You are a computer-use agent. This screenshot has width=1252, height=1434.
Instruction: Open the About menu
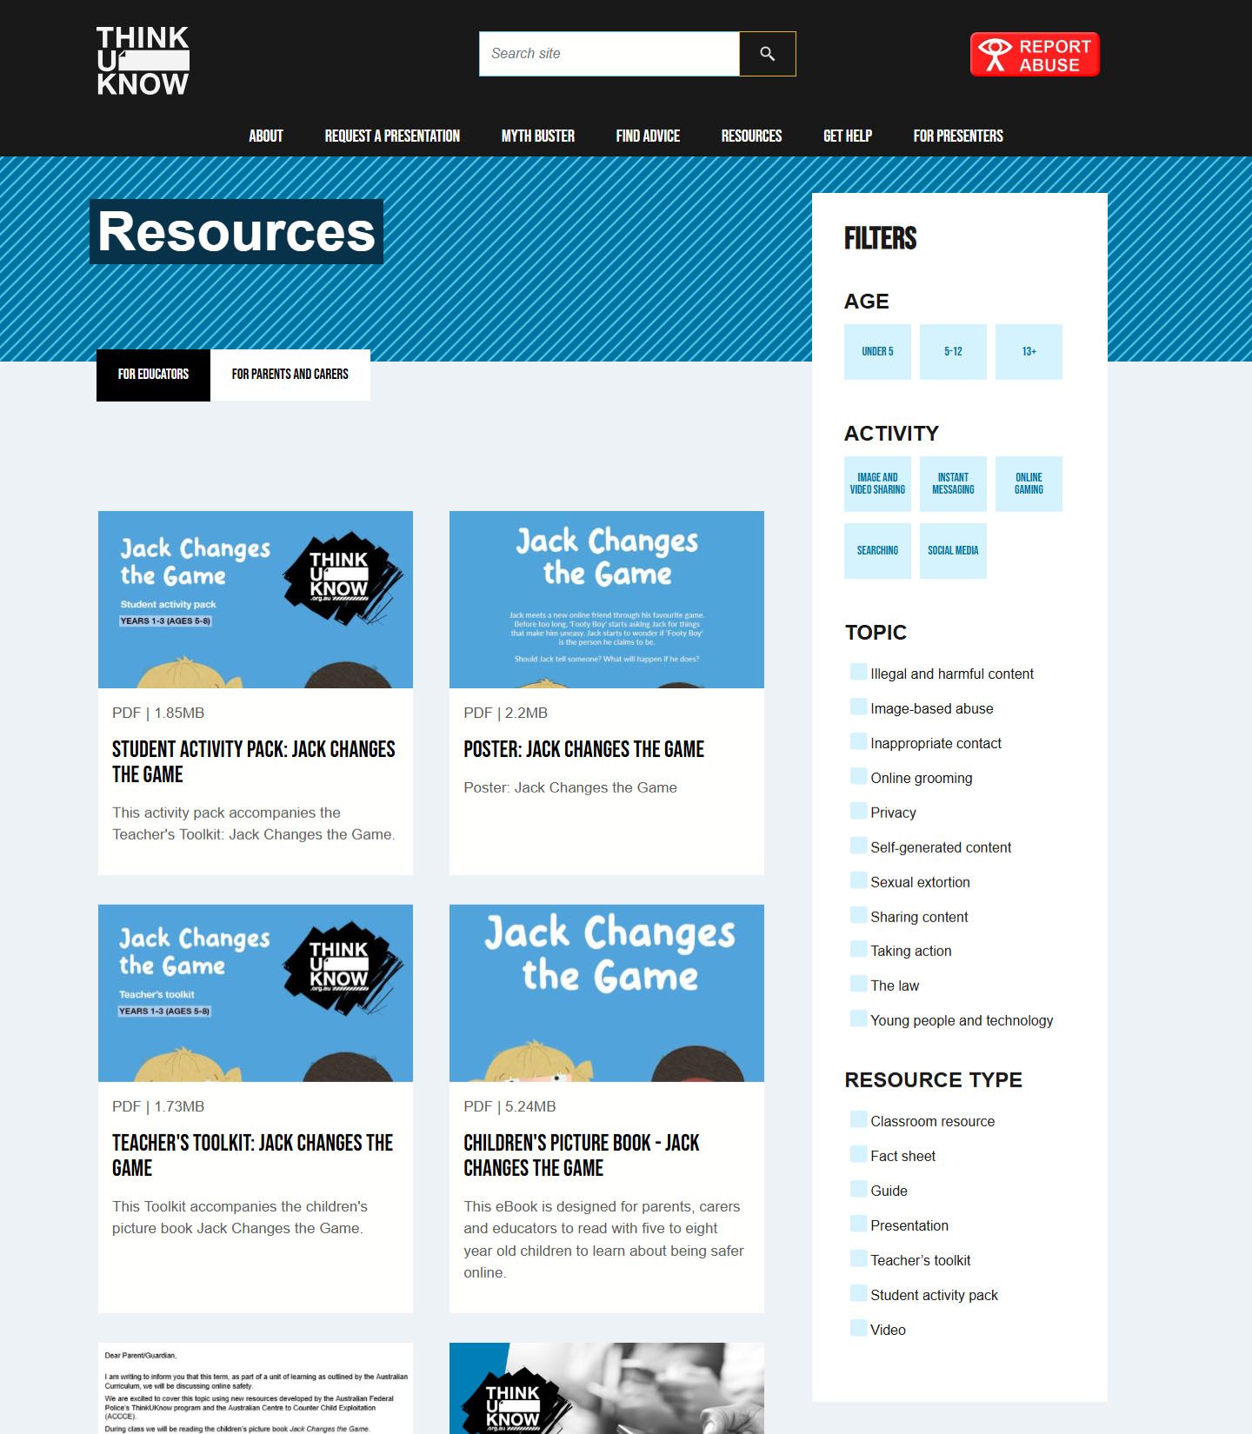coord(266,136)
